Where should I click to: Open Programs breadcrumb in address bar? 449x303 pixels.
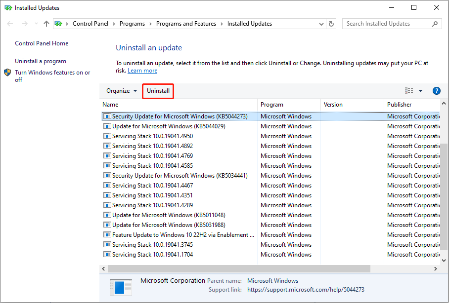click(133, 24)
